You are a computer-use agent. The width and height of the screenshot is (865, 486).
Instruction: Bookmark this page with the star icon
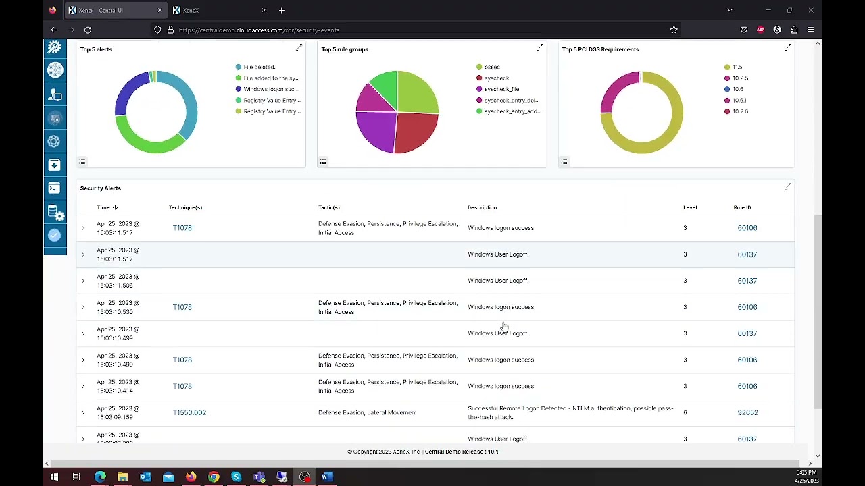click(674, 30)
